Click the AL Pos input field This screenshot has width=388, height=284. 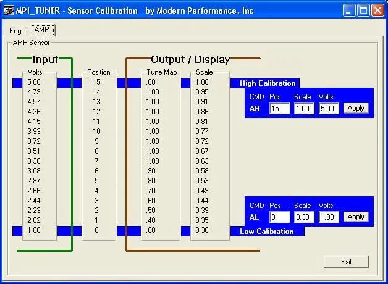(279, 217)
